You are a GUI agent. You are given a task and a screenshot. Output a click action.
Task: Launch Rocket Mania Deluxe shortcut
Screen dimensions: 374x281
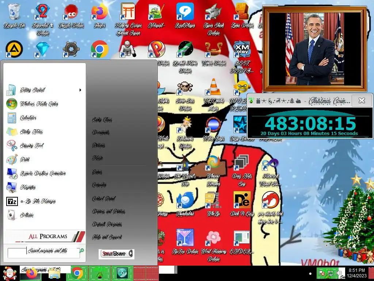[185, 57]
